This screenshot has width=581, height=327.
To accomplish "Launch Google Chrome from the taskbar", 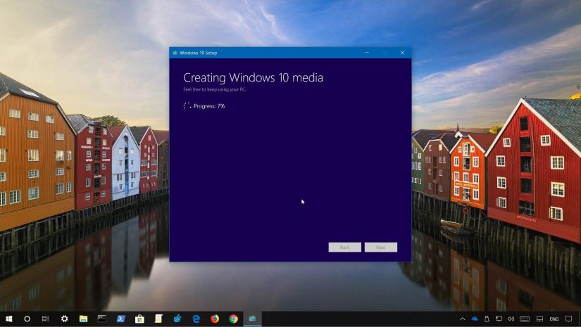I will click(x=233, y=319).
